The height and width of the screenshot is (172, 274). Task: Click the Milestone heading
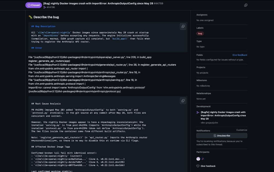201,81
